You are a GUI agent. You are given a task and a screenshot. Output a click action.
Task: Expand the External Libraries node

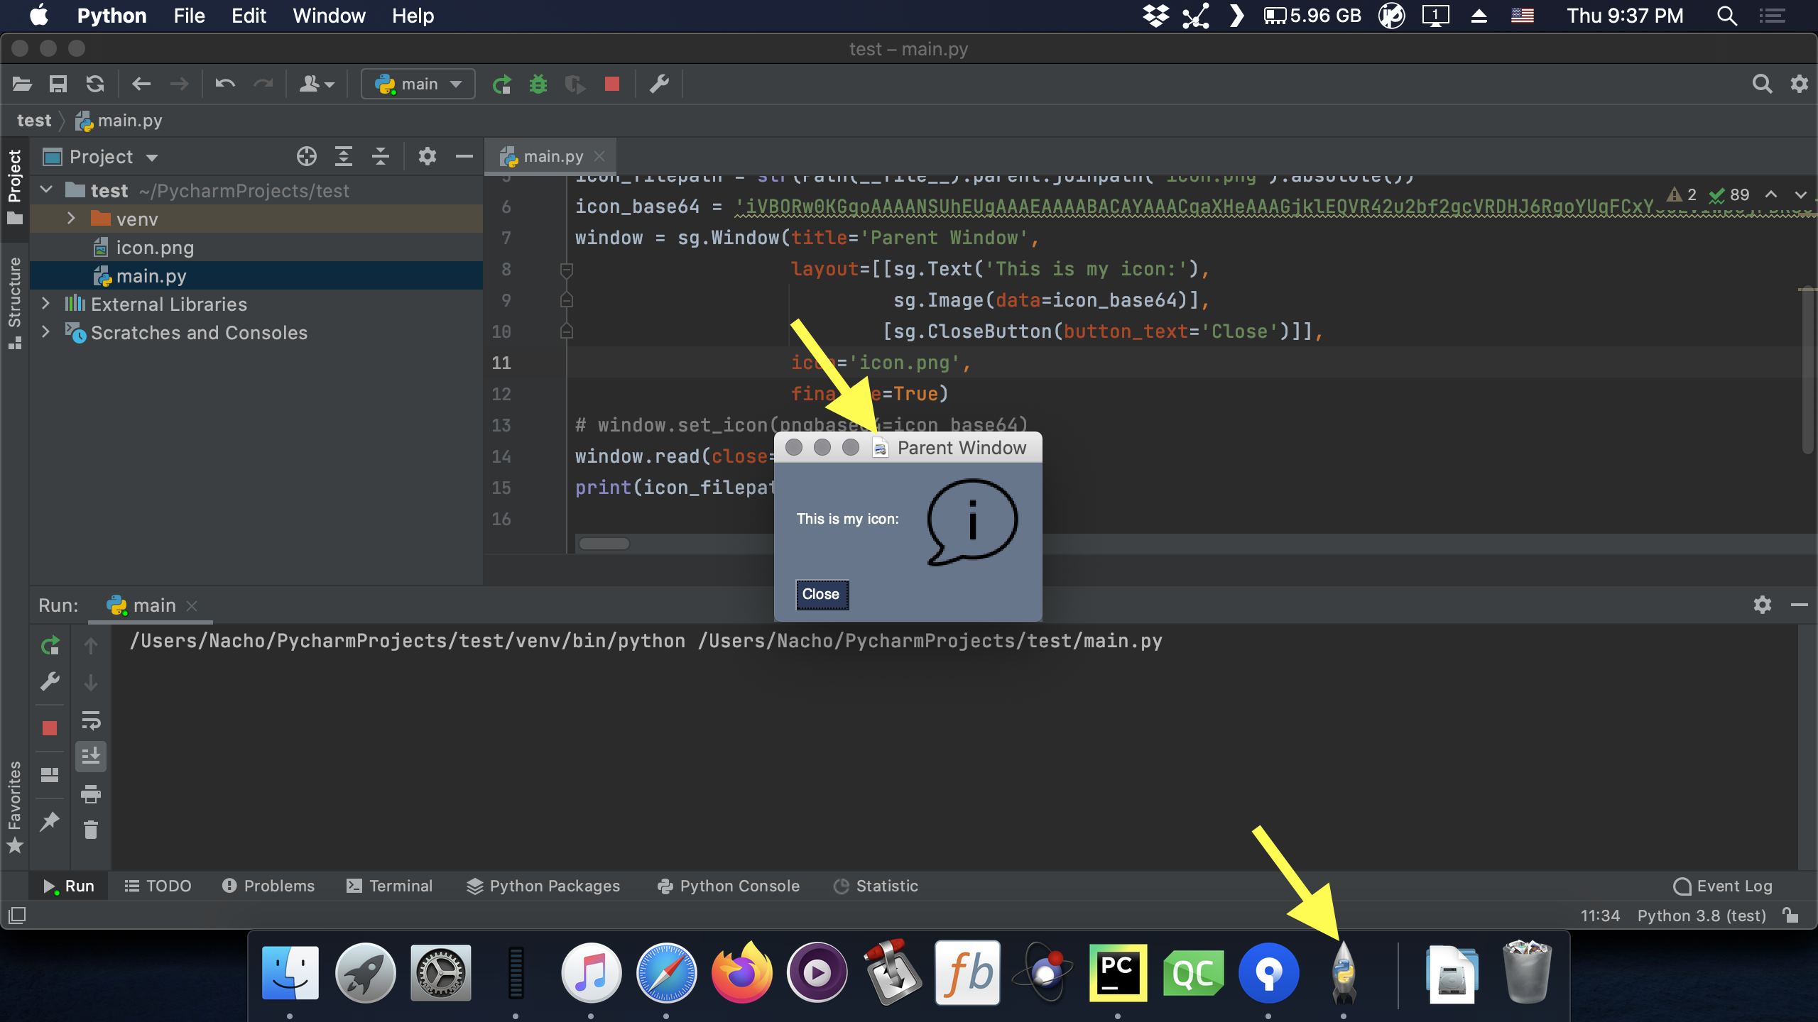(45, 304)
